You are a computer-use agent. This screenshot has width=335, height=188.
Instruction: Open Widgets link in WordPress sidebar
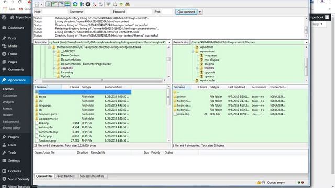[8, 102]
